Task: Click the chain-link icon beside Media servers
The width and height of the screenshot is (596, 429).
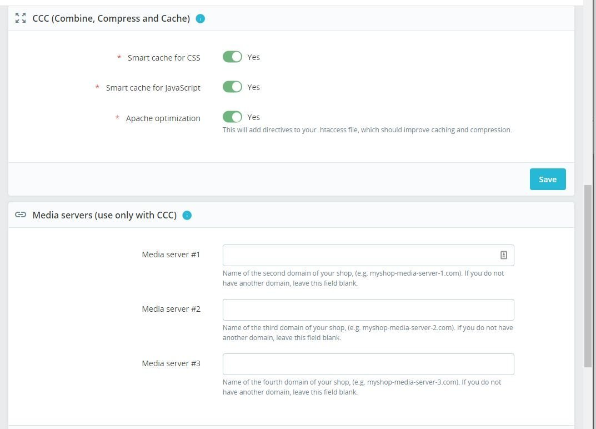Action: [21, 215]
